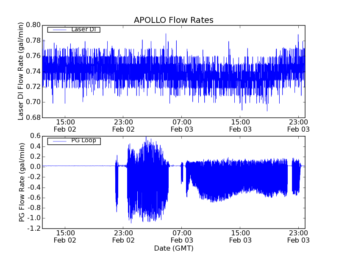Viewport: 339px width, 254px height.
Task: Click the 0.80 tick on Laser DI axis
Action: pyautogui.click(x=33, y=25)
